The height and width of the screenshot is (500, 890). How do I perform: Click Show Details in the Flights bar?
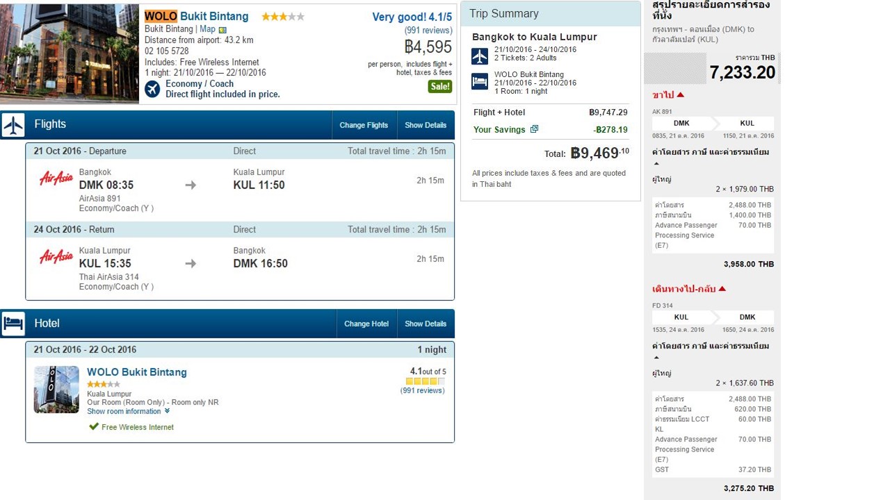(426, 125)
